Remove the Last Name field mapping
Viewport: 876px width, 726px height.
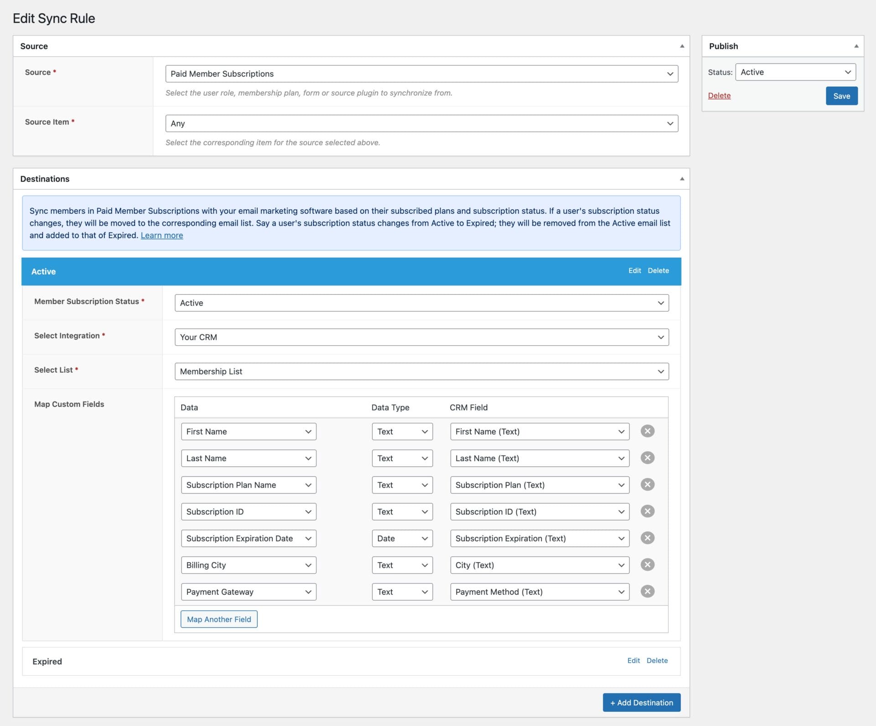click(x=647, y=458)
